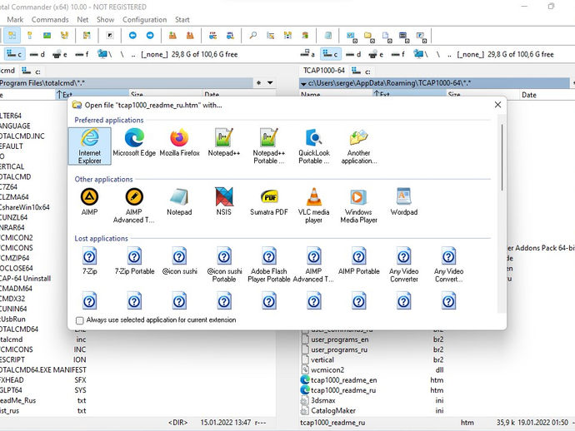Image resolution: width=575 pixels, height=431 pixels.
Task: Open file with AIMP
Action: [x=89, y=201]
